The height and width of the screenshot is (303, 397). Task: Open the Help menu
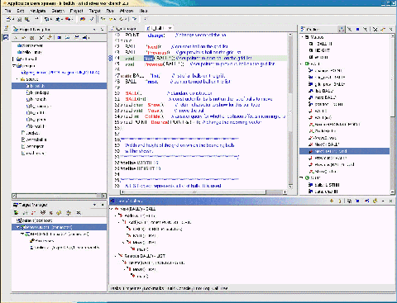coord(143,11)
